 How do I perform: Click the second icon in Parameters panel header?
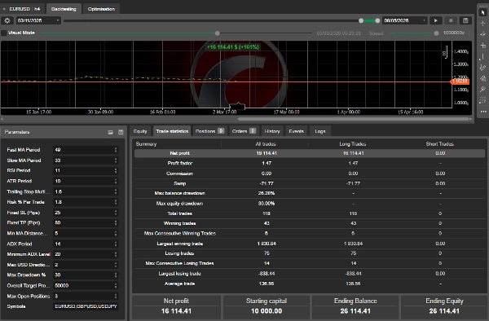121,132
